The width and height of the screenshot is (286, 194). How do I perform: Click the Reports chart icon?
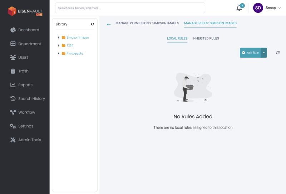(x=13, y=85)
